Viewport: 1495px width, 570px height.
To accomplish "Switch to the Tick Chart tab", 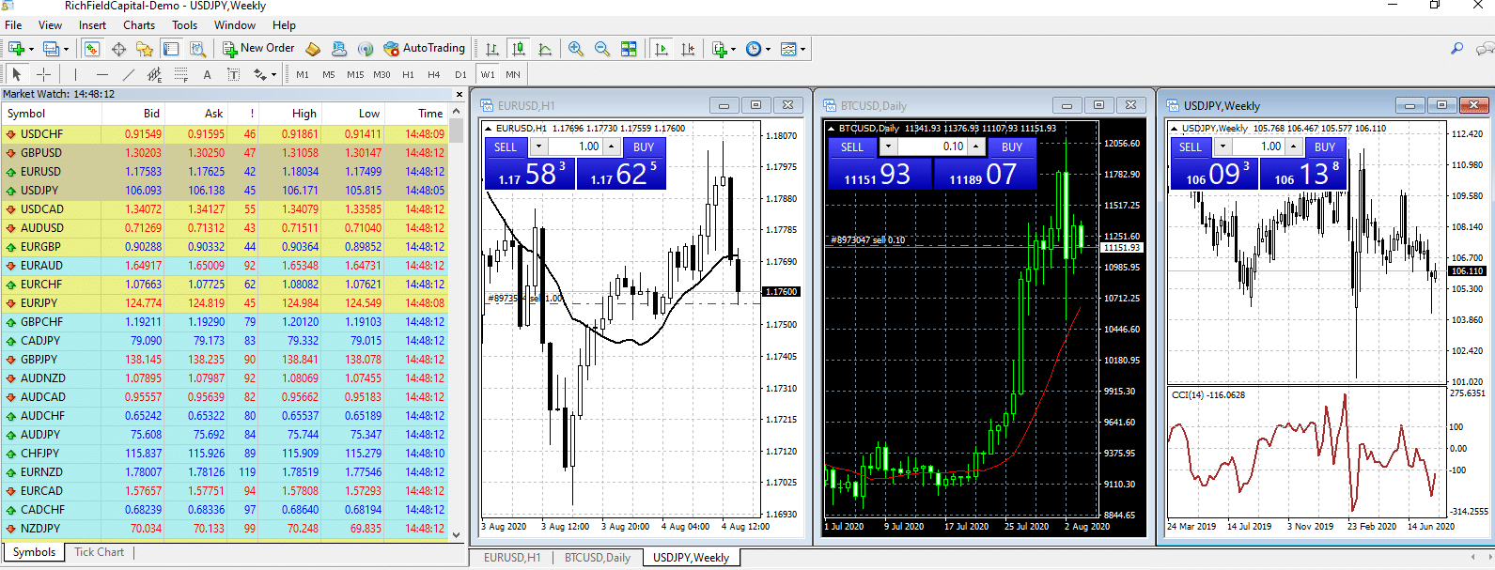I will [x=99, y=552].
